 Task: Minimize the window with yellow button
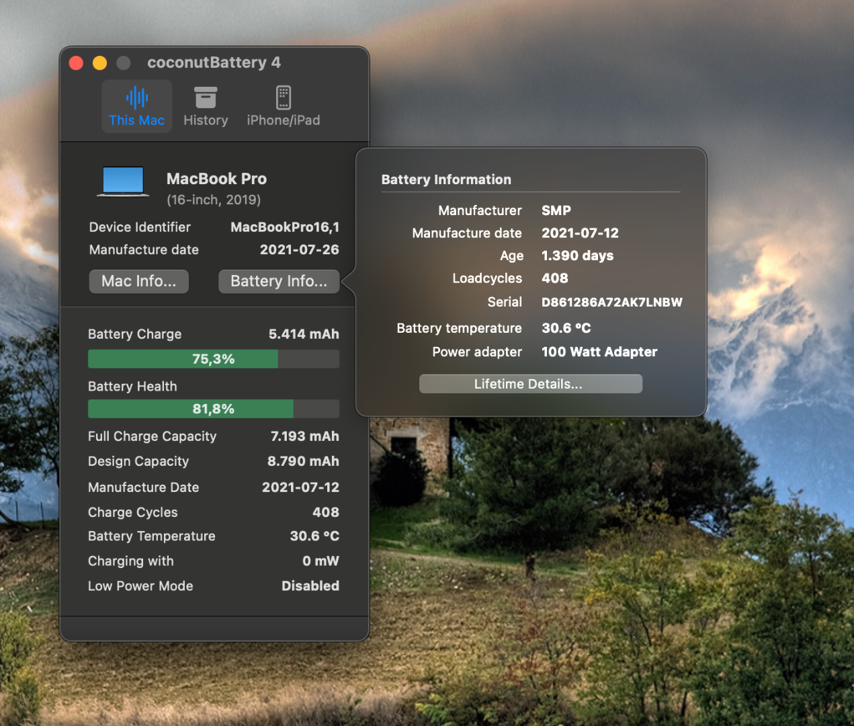[99, 63]
